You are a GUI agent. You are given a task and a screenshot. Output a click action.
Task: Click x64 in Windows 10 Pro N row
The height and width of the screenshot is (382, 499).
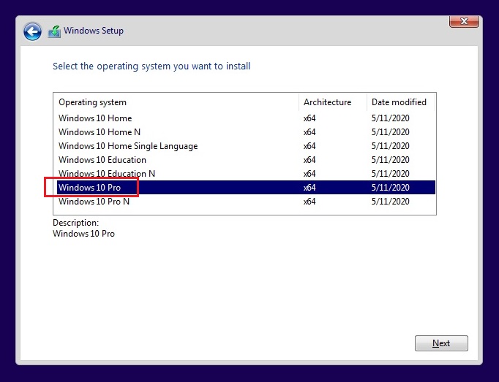(309, 202)
